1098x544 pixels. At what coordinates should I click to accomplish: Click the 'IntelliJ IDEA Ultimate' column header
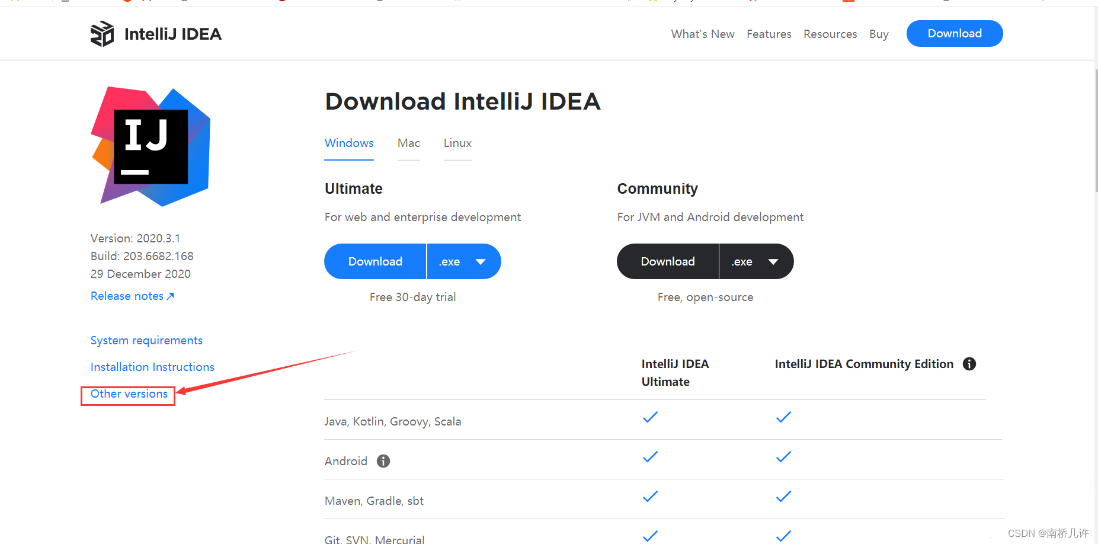(675, 373)
